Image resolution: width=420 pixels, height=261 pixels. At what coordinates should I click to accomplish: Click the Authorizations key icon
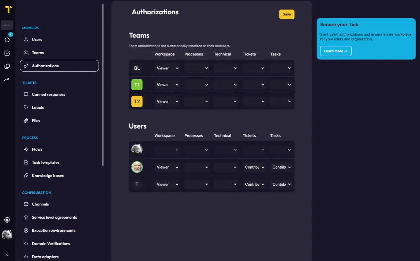26,66
